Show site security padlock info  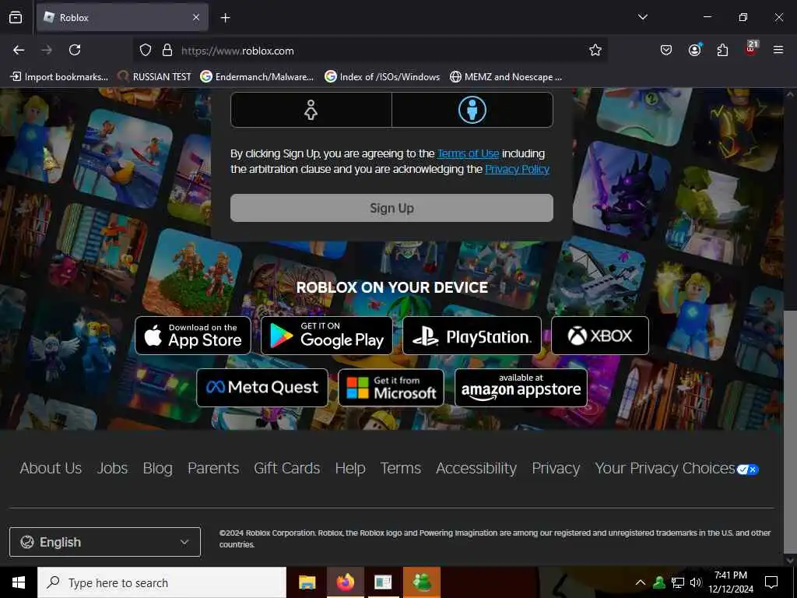[167, 51]
